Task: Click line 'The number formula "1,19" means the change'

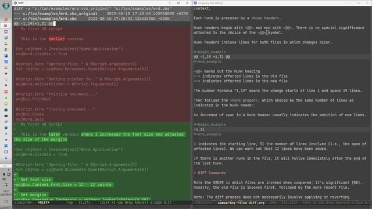Action: click(278, 91)
